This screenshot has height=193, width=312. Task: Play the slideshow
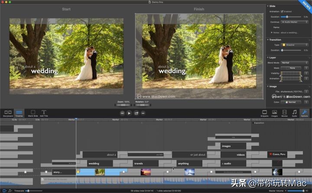pos(129,113)
